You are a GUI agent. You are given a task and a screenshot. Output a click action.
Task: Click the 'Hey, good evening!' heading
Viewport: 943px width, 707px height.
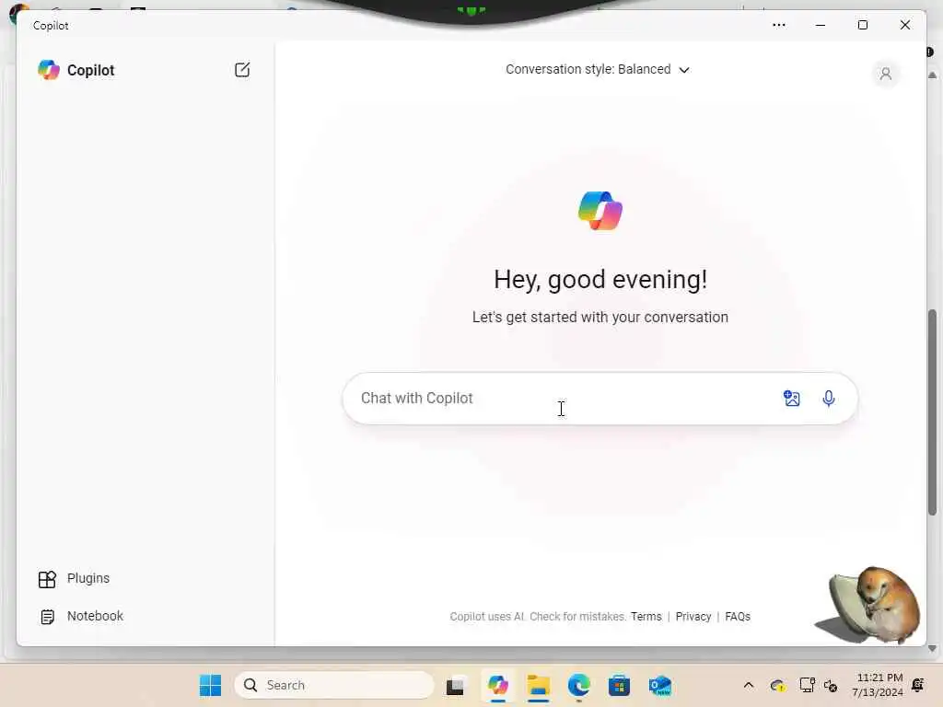tap(600, 280)
